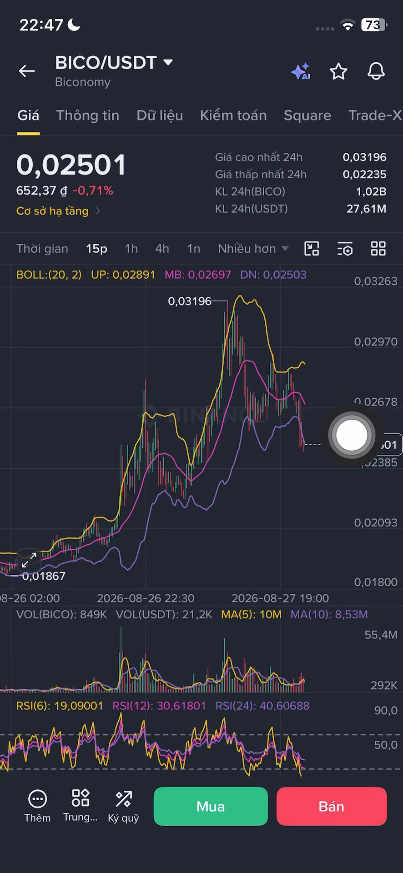
Task: Tap the BICO/USDT pair title
Action: [106, 63]
